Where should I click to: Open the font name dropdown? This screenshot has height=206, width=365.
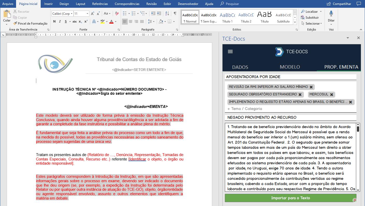pyautogui.click(x=72, y=14)
